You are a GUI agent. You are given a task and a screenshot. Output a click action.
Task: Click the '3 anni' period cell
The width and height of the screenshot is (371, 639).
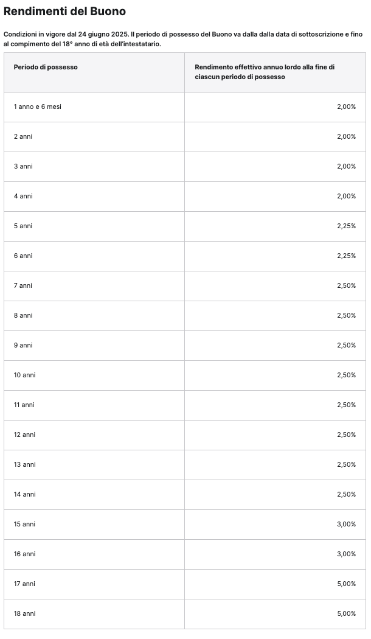point(23,166)
